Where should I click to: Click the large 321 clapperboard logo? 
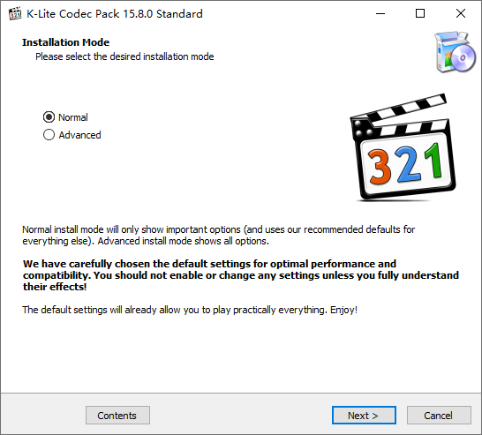point(403,147)
